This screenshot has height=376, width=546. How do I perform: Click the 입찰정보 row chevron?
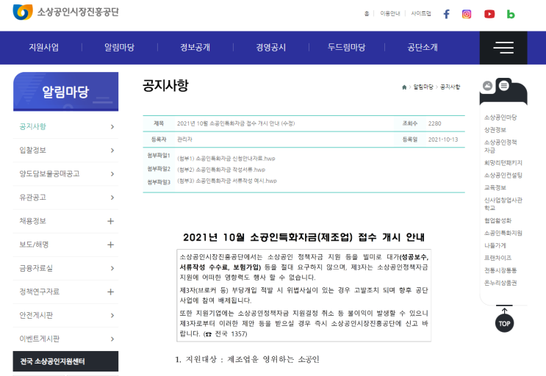coord(112,151)
